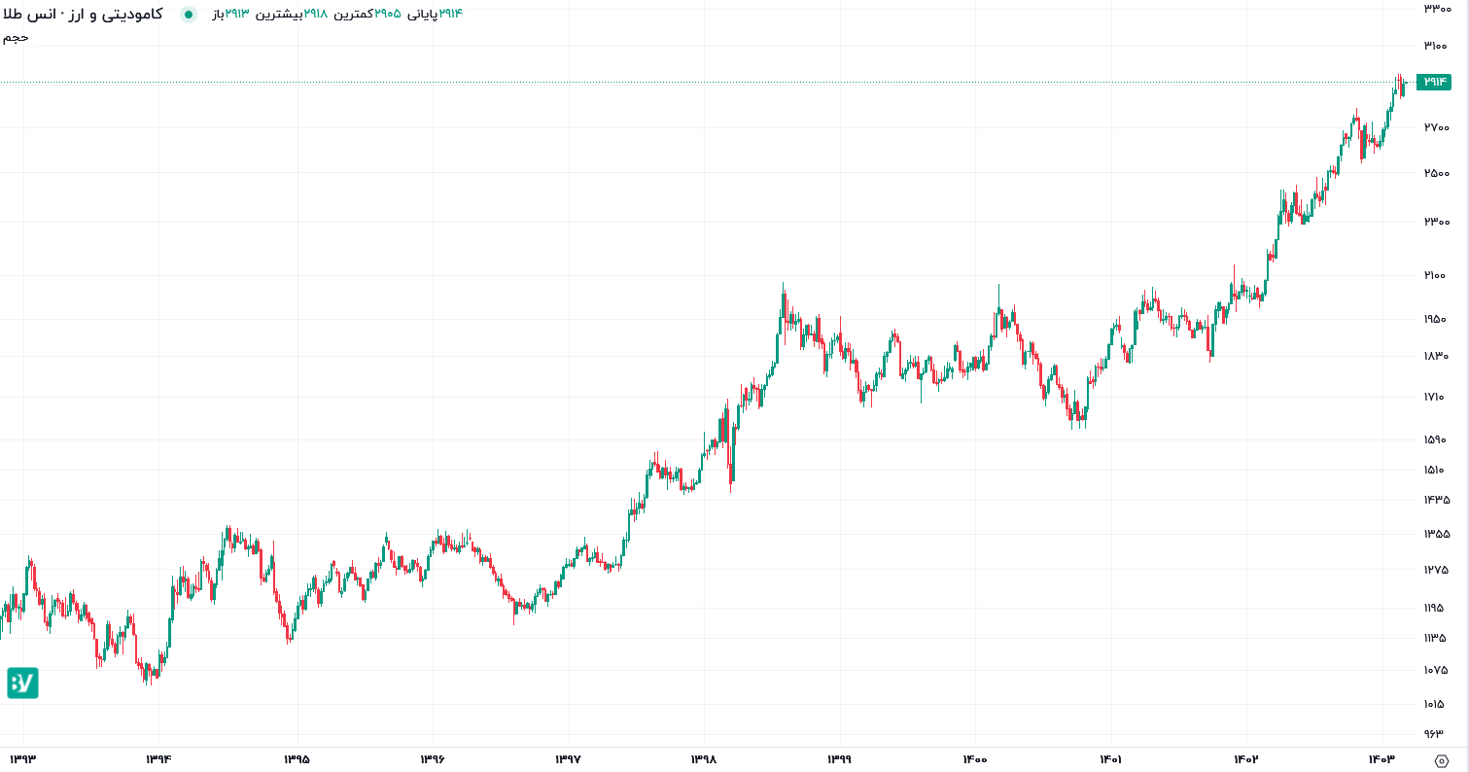Click the 2100 level on price scale
Image resolution: width=1469 pixels, height=772 pixels.
pyautogui.click(x=1436, y=275)
